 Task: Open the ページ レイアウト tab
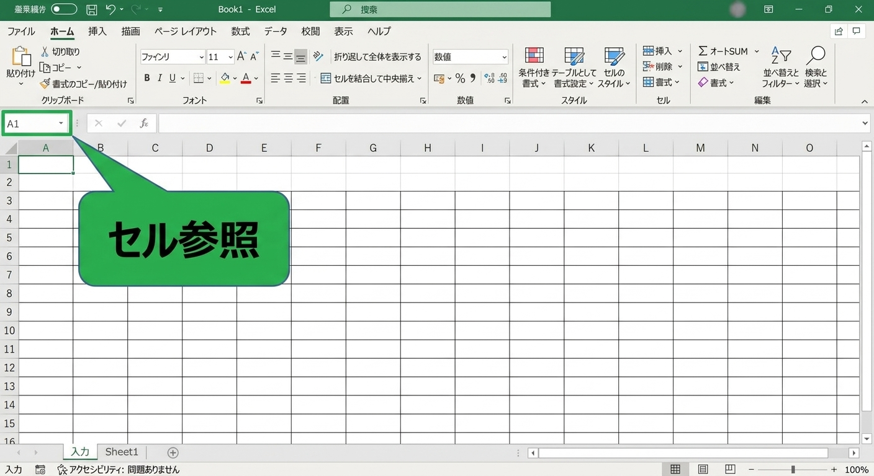click(186, 32)
